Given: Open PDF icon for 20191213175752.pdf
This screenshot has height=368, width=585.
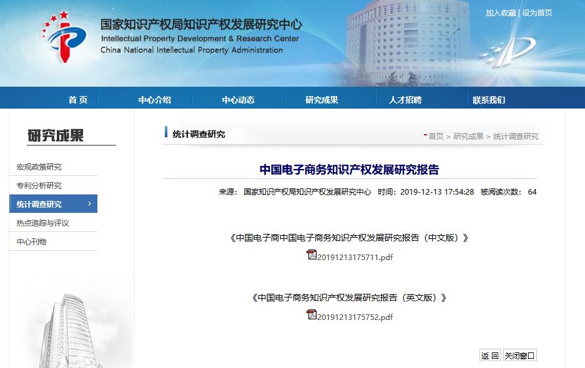Looking at the screenshot, I should tap(312, 315).
